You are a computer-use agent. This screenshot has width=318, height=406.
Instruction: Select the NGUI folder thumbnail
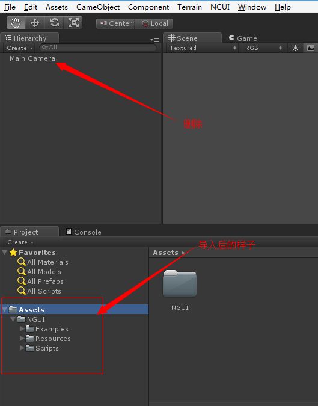pos(180,283)
